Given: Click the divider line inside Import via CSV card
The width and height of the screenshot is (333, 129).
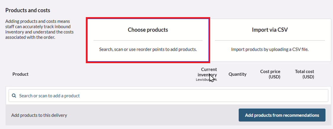Looking at the screenshot, I should tap(270, 40).
